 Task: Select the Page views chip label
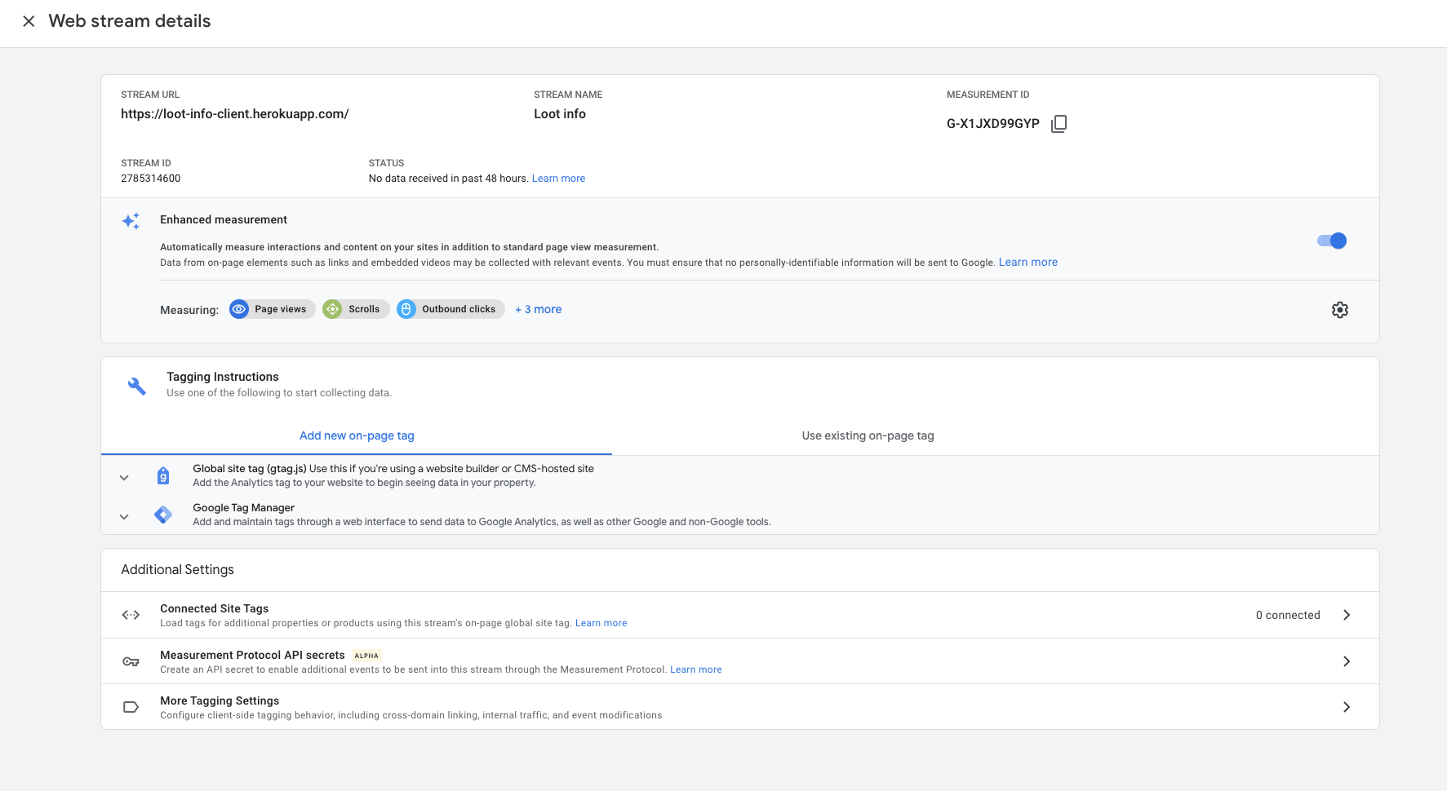pyautogui.click(x=280, y=309)
